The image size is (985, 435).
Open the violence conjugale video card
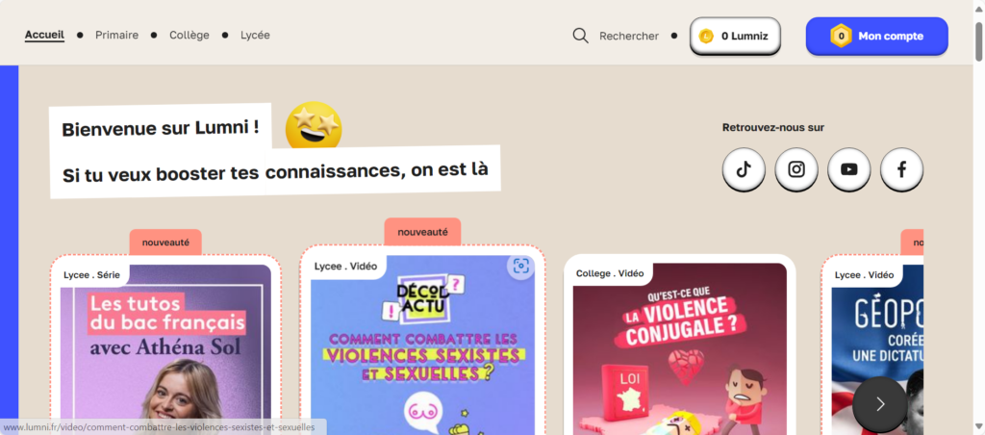pos(680,345)
